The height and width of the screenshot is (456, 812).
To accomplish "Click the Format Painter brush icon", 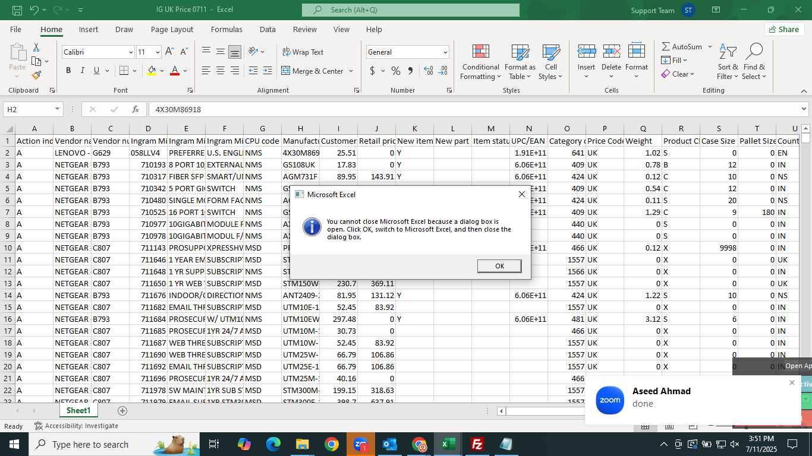I will 36,75.
